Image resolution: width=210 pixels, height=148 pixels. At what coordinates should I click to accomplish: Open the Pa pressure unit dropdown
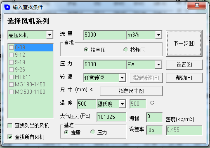(x=158, y=64)
